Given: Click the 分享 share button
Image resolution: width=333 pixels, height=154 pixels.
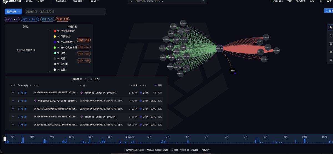Looking at the screenshot, I should pyautogui.click(x=329, y=11).
